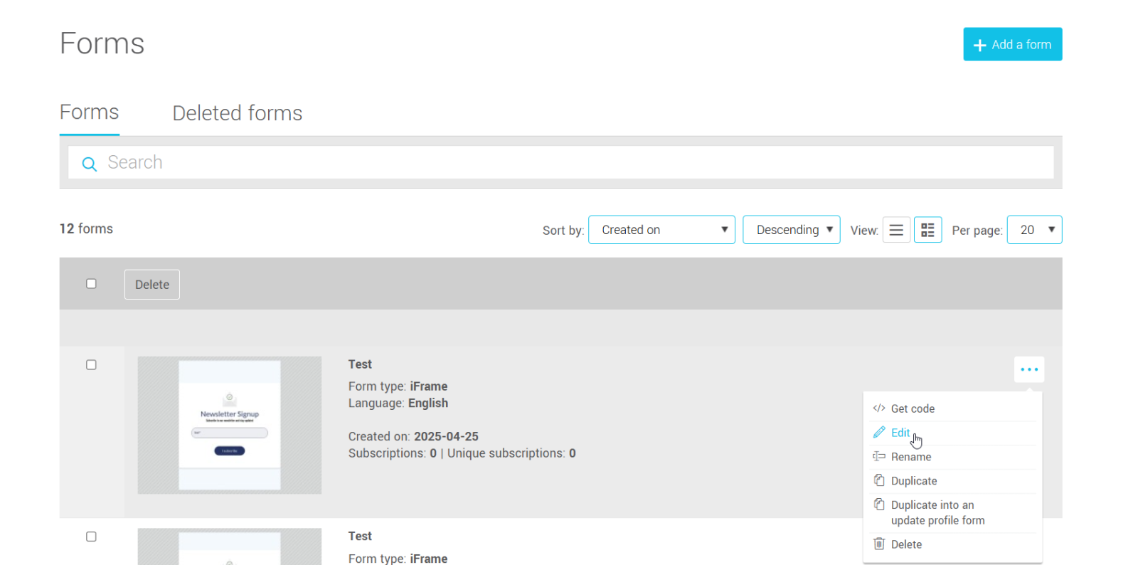Click the trash icon beside Delete

click(879, 544)
